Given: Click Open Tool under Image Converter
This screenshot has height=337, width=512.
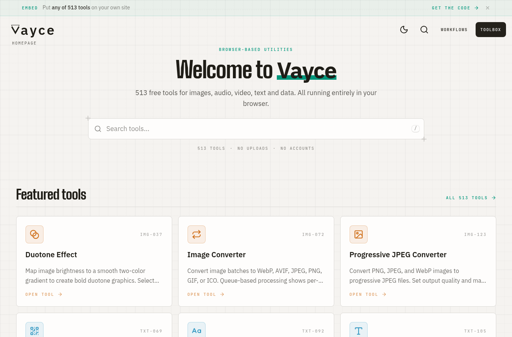Looking at the screenshot, I should [206, 294].
